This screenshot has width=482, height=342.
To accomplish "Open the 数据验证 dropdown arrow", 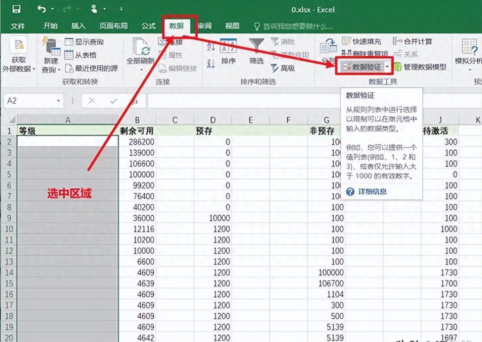I will click(387, 67).
